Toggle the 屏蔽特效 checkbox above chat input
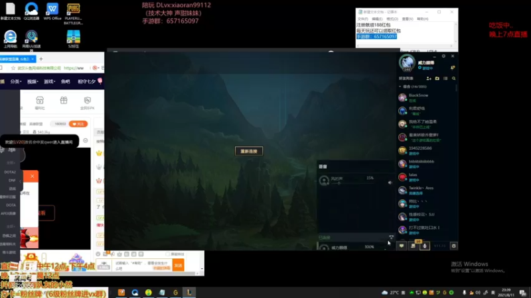Image resolution: width=531 pixels, height=298 pixels. 168,254
